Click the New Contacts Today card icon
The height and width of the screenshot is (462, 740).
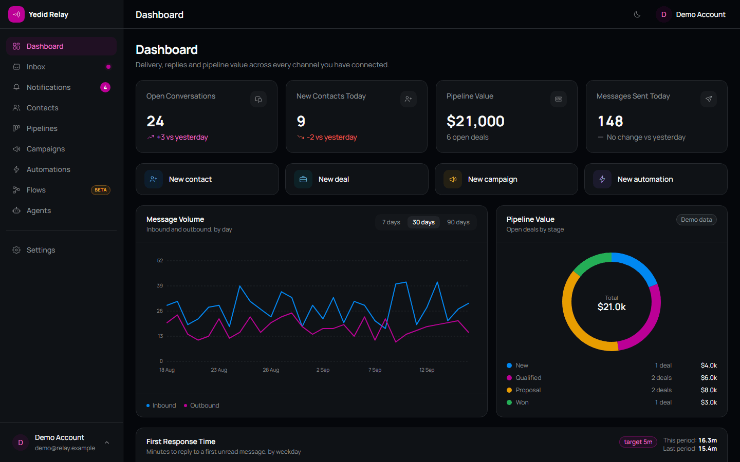409,99
